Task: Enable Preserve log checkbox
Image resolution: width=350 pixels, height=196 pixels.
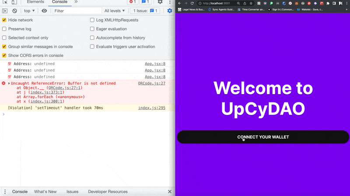Action: [x=4, y=29]
